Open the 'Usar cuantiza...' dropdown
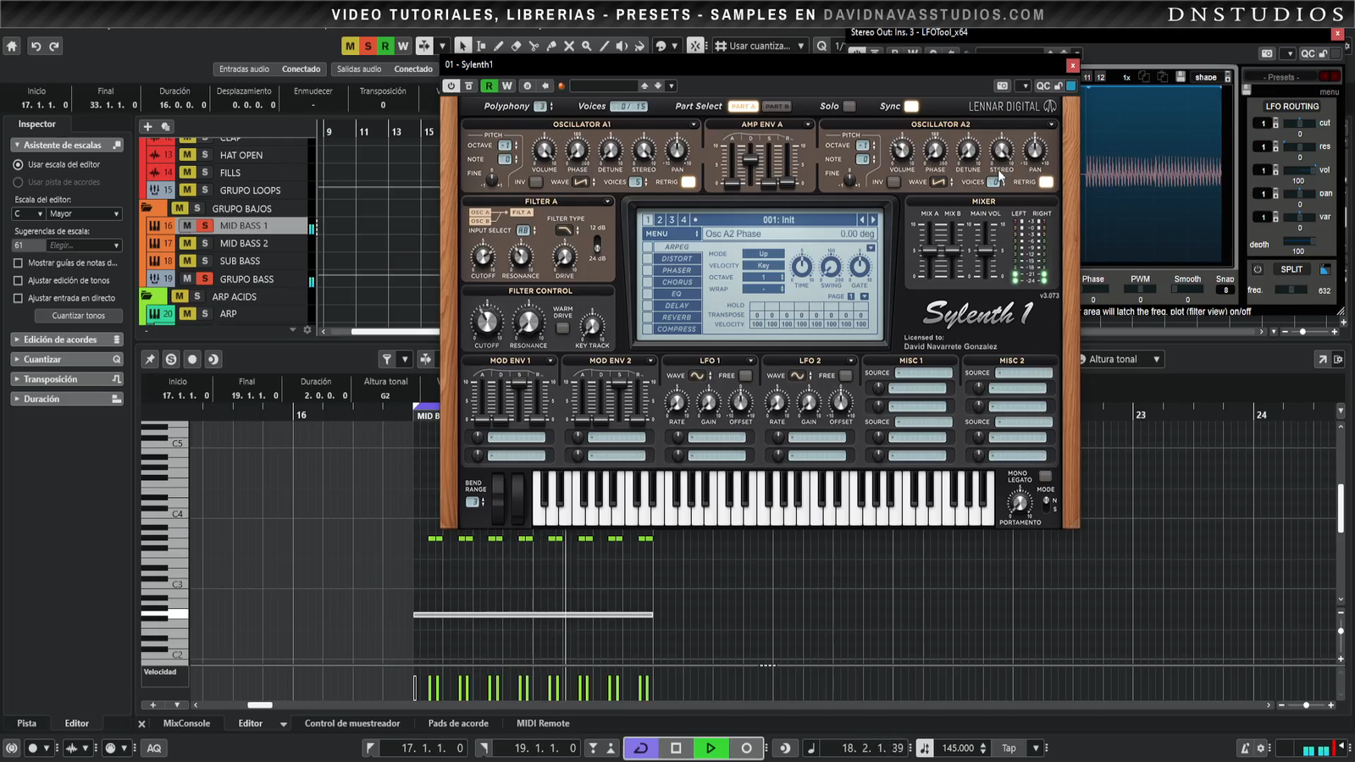 760,46
